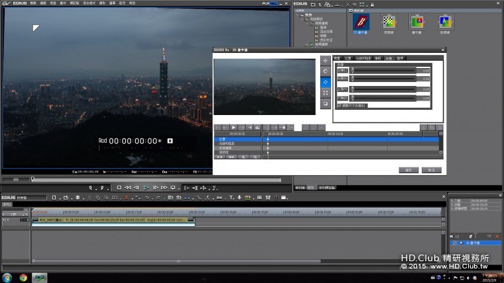The height and width of the screenshot is (283, 504).
Task: Click the red delete icon in timeline toolbar
Action: pyautogui.click(x=127, y=197)
